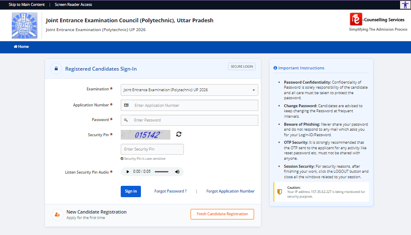Click the captcha image showing 015142
The image size is (411, 235).
click(x=146, y=135)
